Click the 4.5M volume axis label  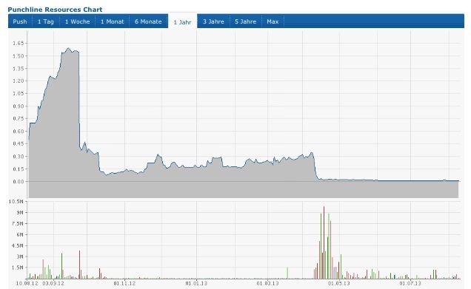tap(18, 245)
